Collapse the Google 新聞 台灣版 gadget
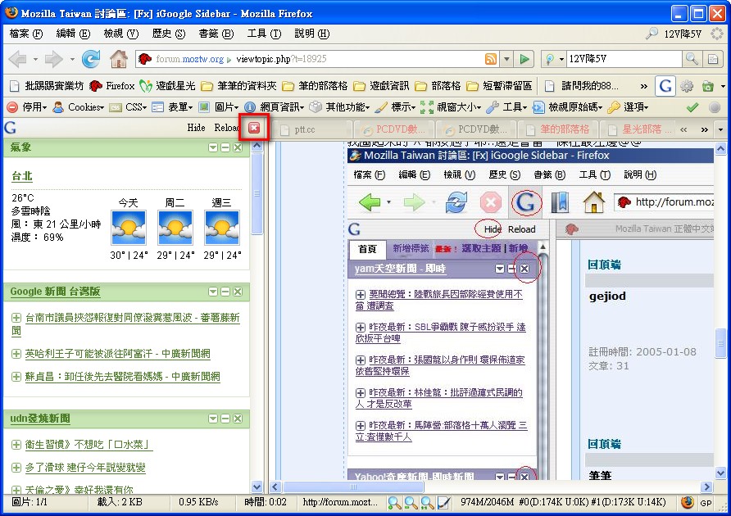Screen dimensions: 731x516 coord(225,292)
